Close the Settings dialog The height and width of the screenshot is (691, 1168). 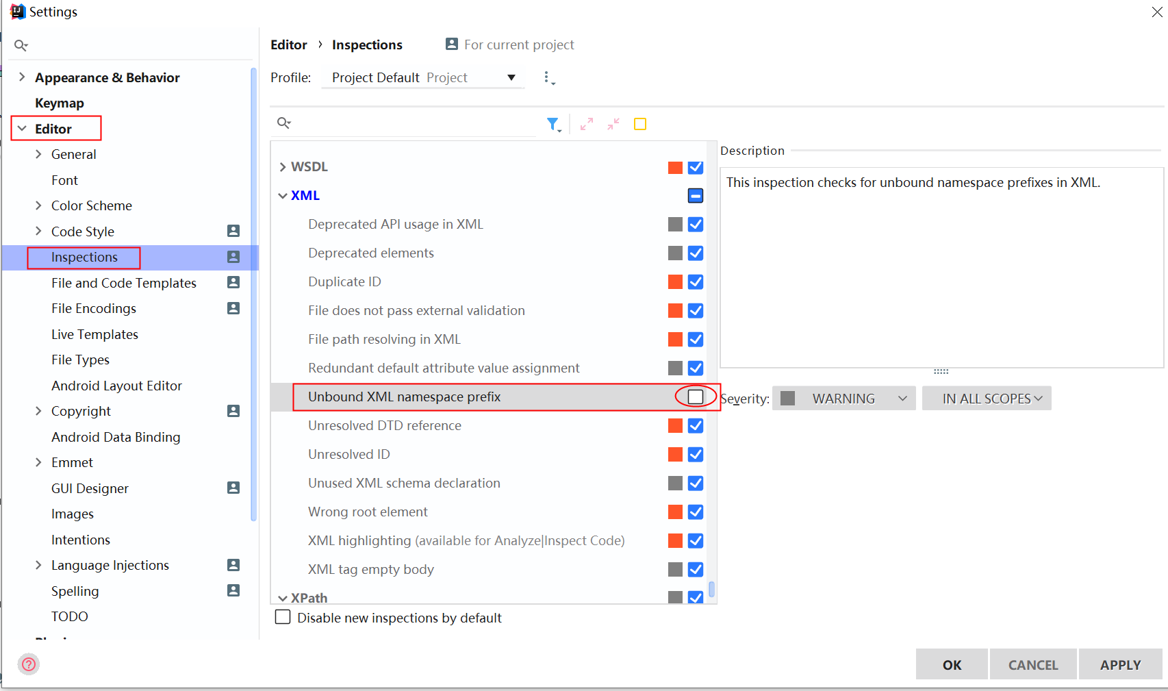coord(1157,12)
